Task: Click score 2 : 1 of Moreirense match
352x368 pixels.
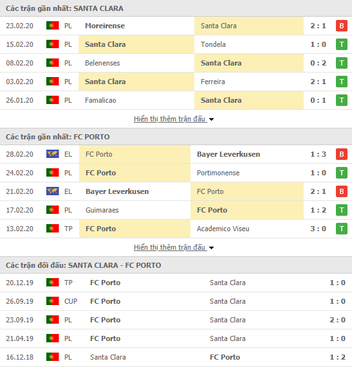Action: 318,26
